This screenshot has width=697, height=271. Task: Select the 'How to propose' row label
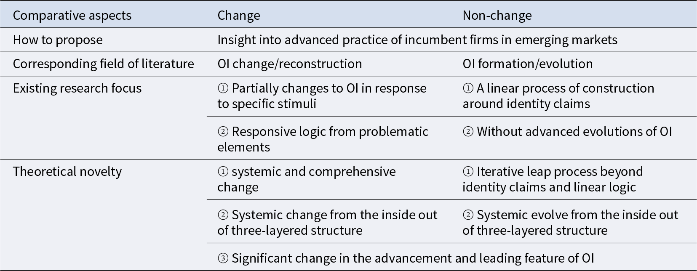point(58,40)
